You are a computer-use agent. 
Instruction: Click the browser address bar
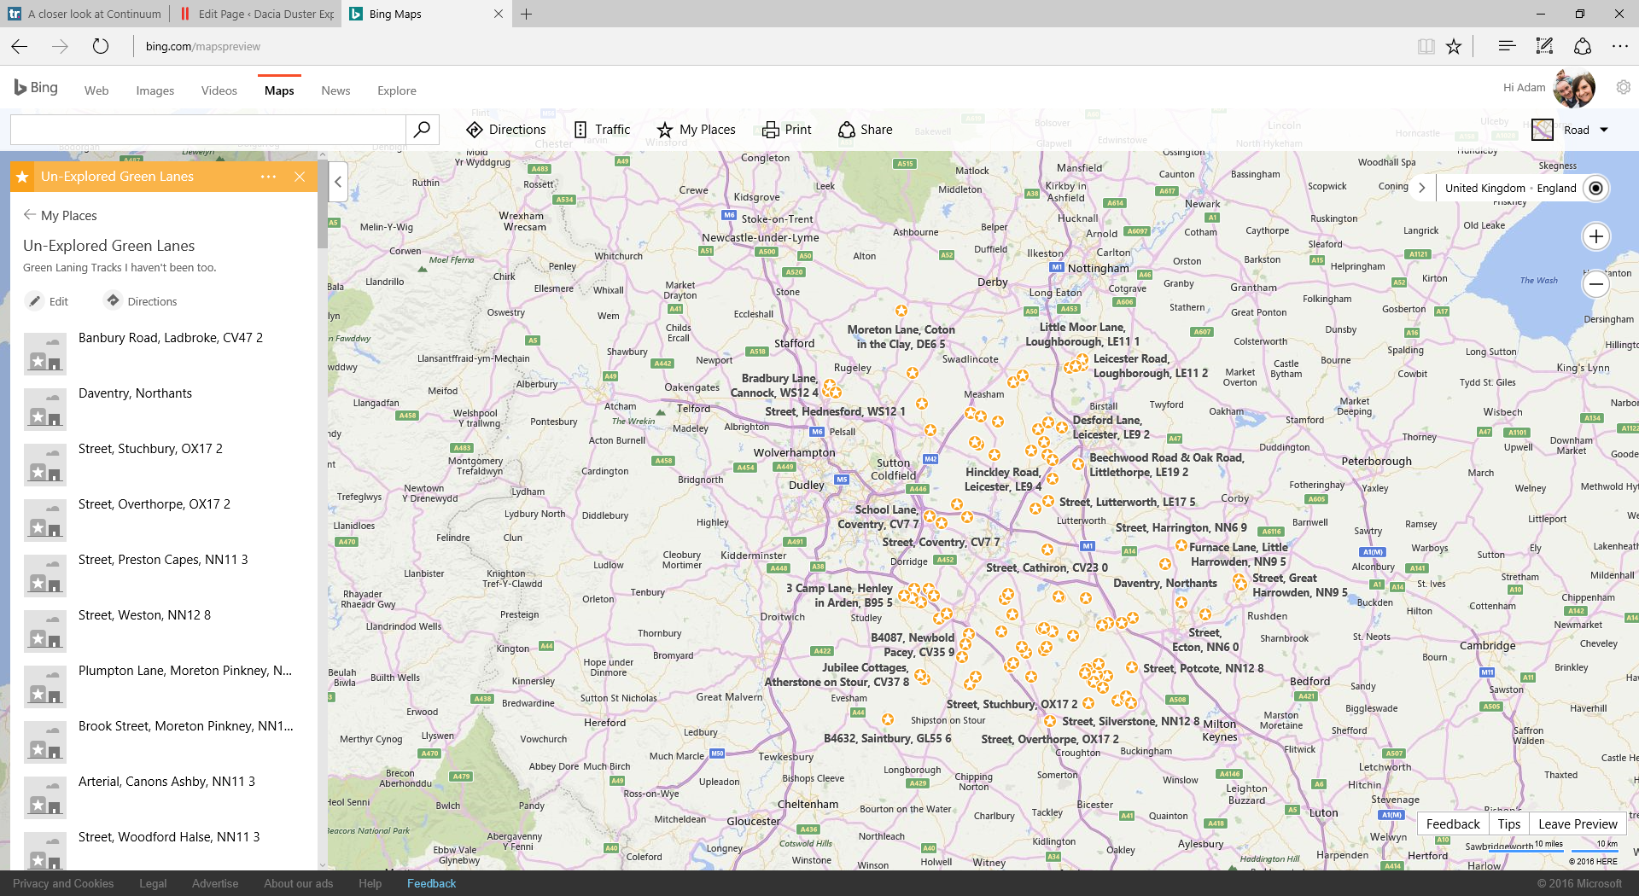click(x=768, y=46)
